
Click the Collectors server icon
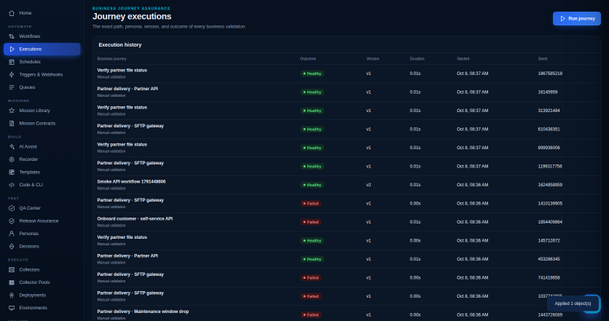12,270
